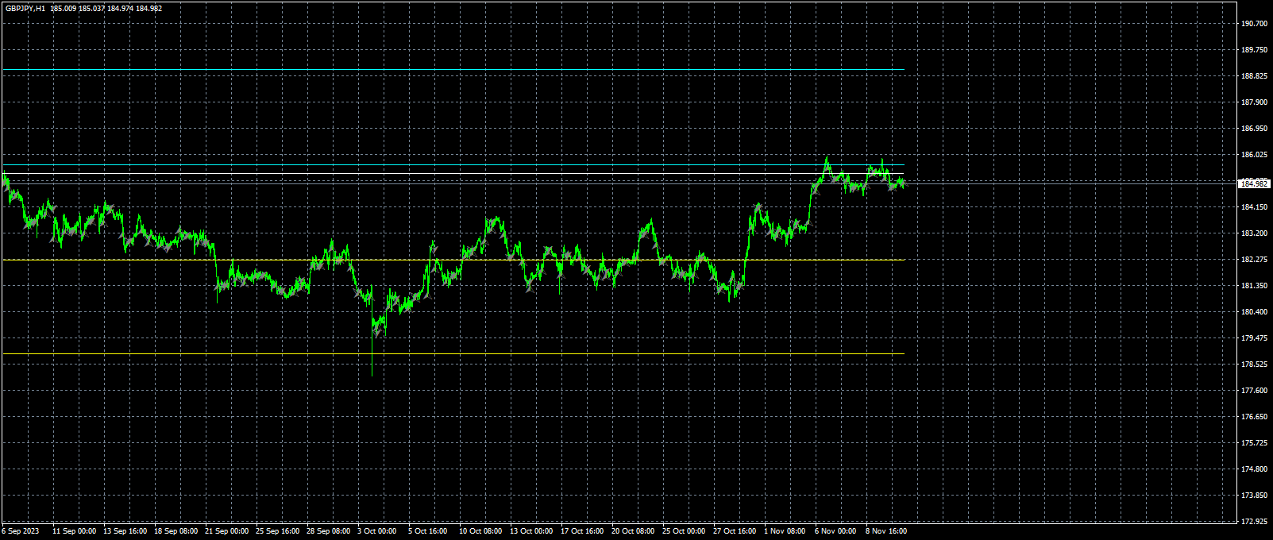Image resolution: width=1273 pixels, height=540 pixels.
Task: Select the highlighted current price label 184.982
Action: [x=1253, y=184]
